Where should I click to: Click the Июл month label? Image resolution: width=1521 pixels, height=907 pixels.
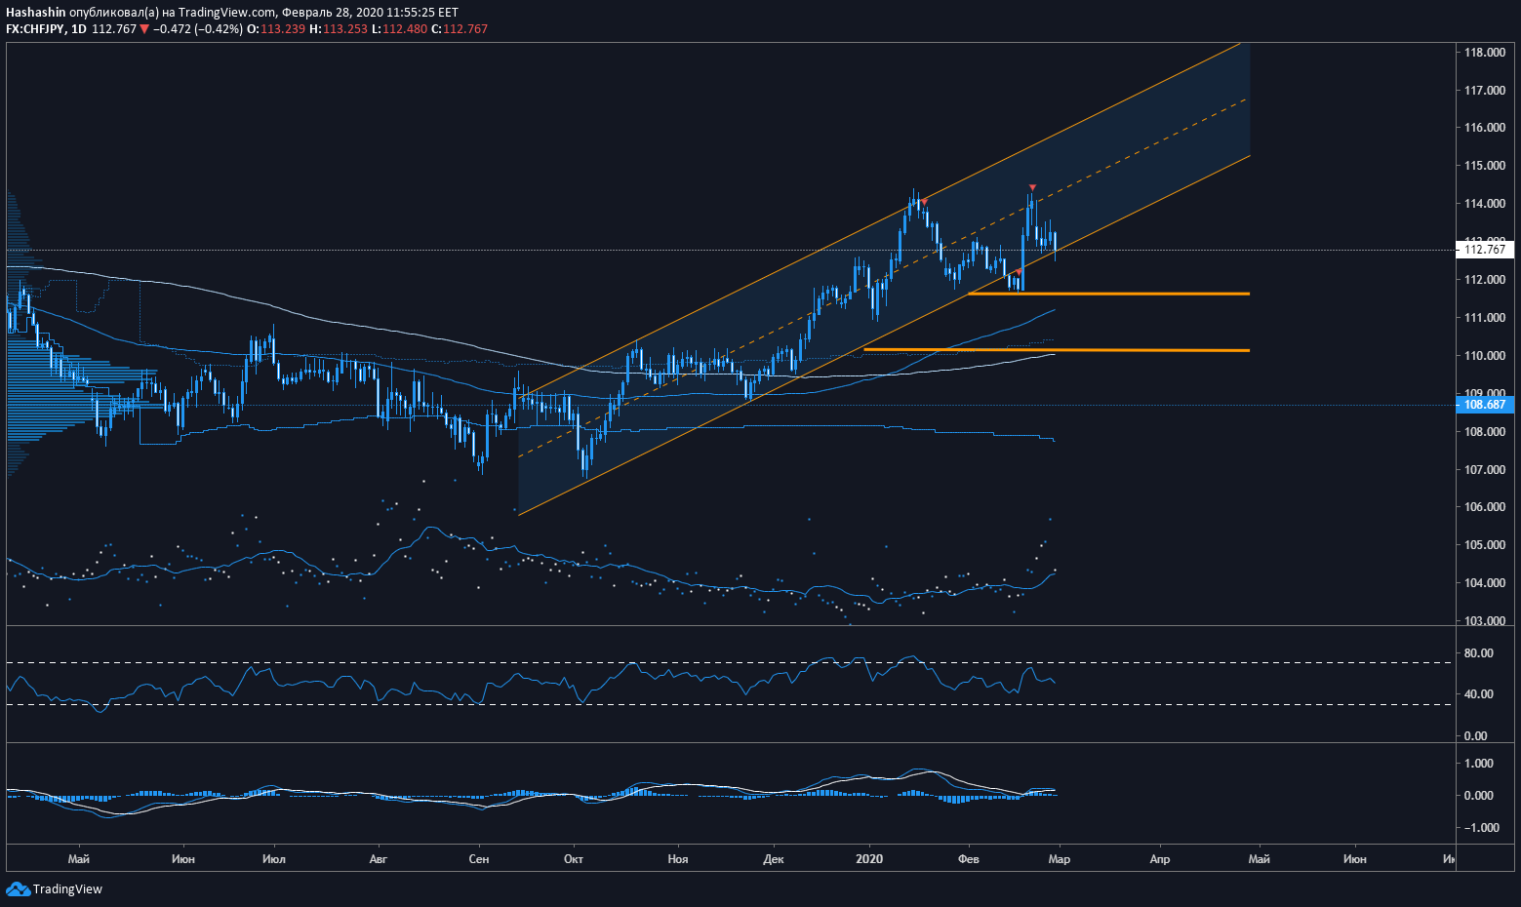[x=274, y=859]
